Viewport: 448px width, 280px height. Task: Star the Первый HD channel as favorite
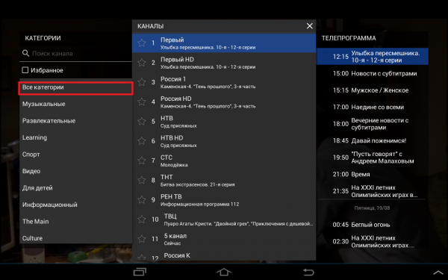point(142,63)
